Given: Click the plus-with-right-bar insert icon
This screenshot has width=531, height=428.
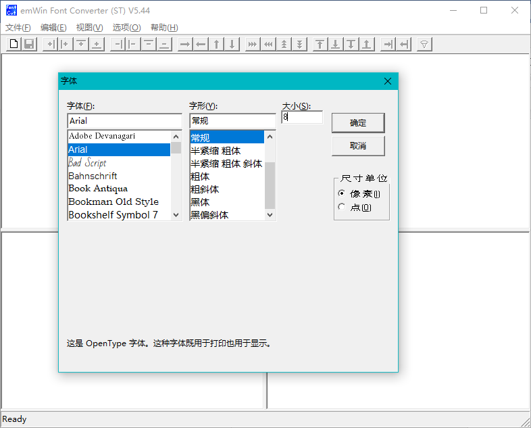Looking at the screenshot, I should (x=50, y=44).
